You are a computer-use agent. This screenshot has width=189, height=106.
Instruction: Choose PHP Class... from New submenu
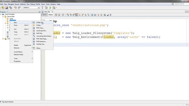coord(43,28)
